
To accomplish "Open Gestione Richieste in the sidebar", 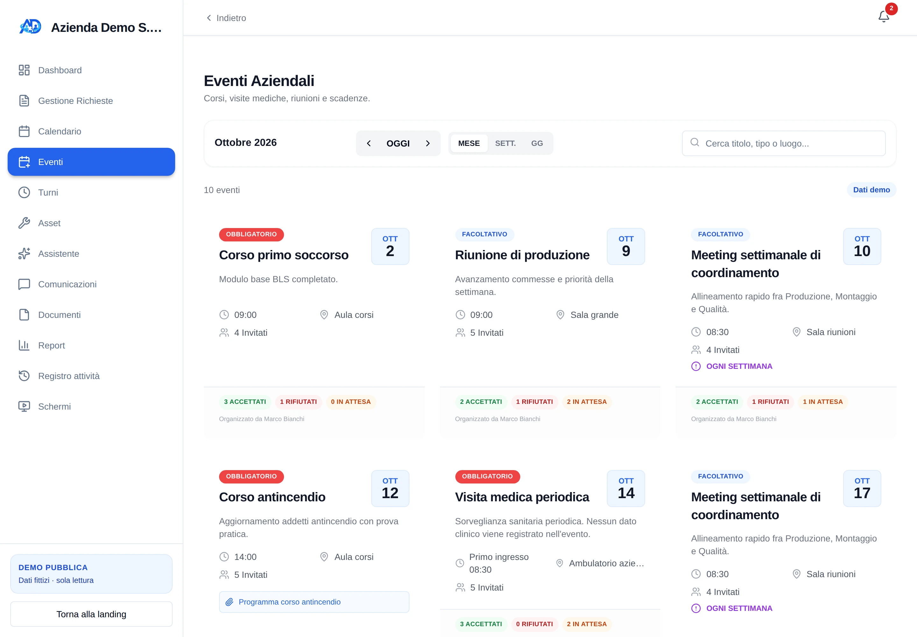I will point(91,101).
